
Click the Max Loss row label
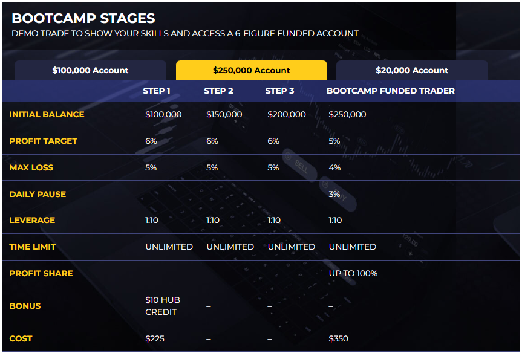[31, 167]
